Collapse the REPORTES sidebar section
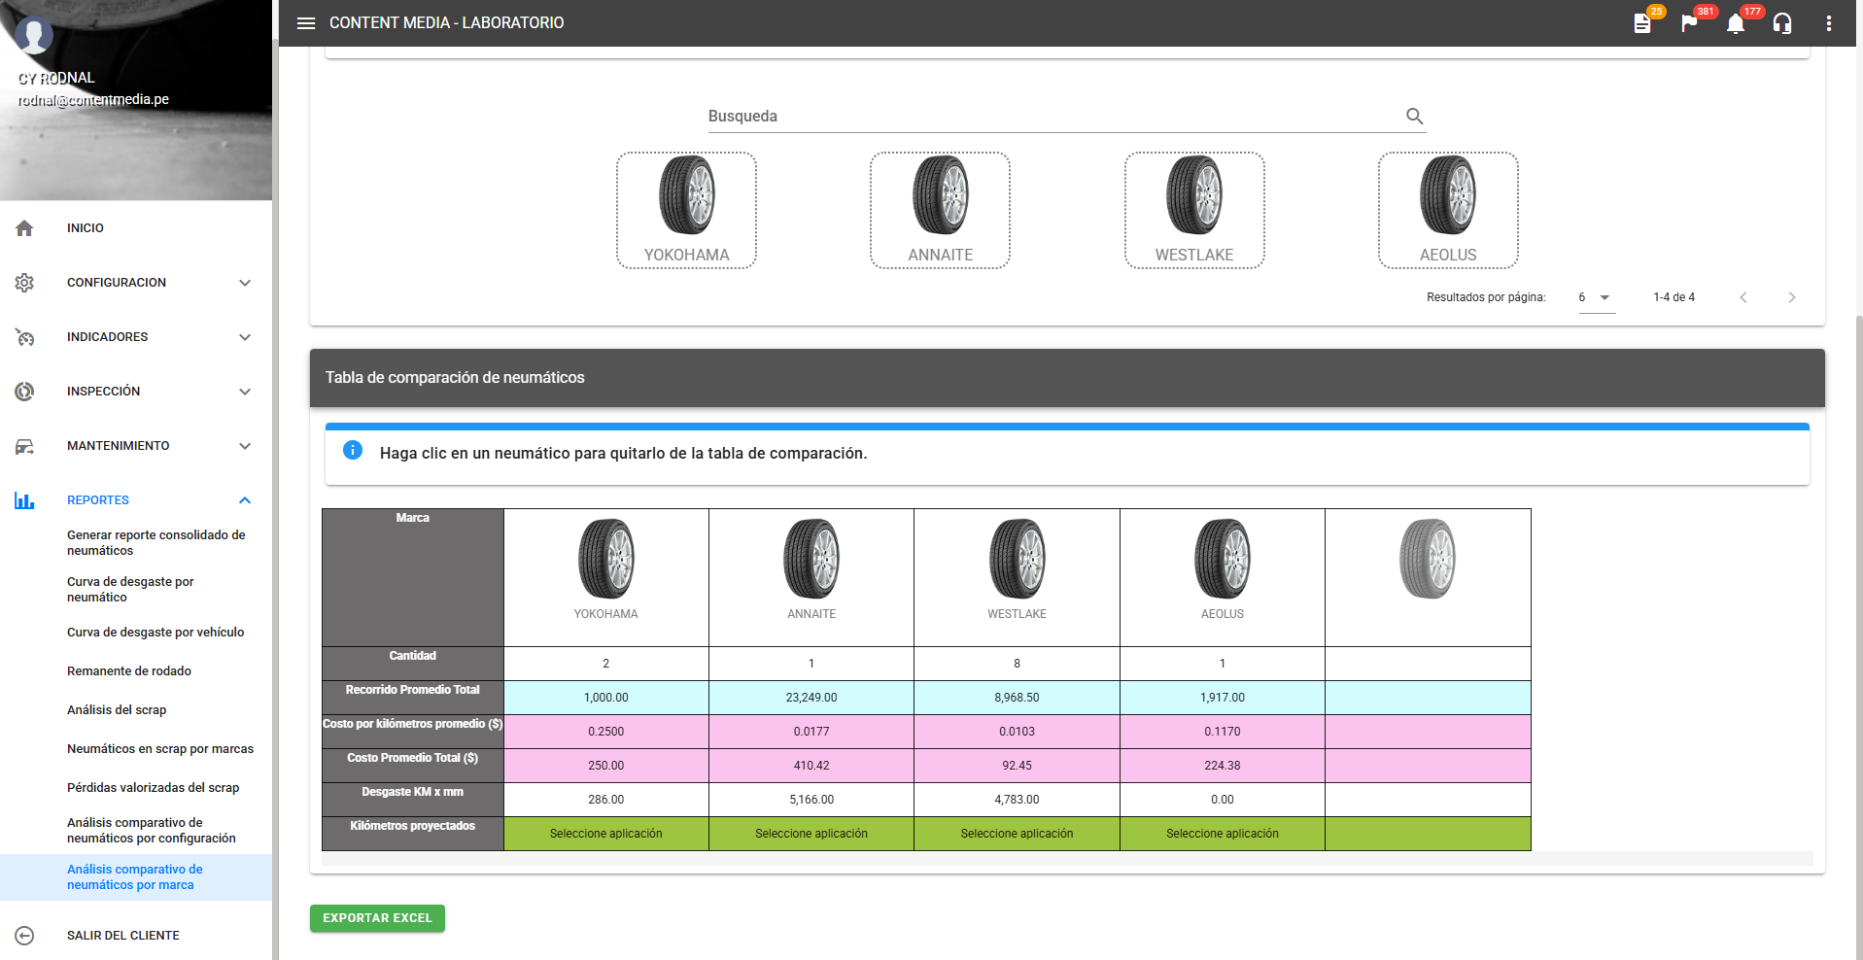Viewport: 1863px width, 960px height. pos(245,500)
